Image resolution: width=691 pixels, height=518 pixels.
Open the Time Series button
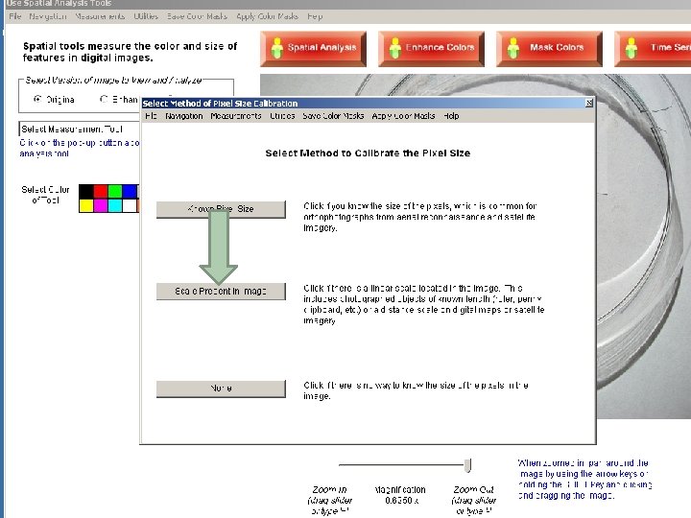pos(654,49)
